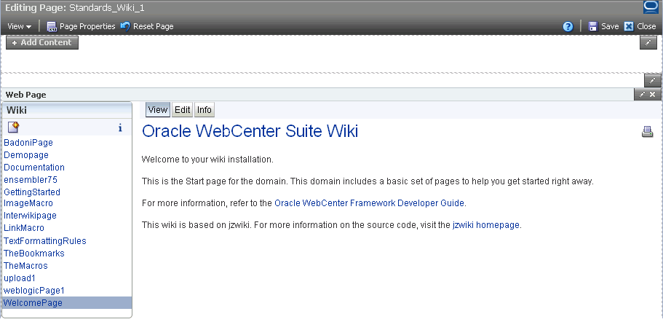Switch to the Edit tab
This screenshot has height=330, width=663.
pyautogui.click(x=182, y=110)
